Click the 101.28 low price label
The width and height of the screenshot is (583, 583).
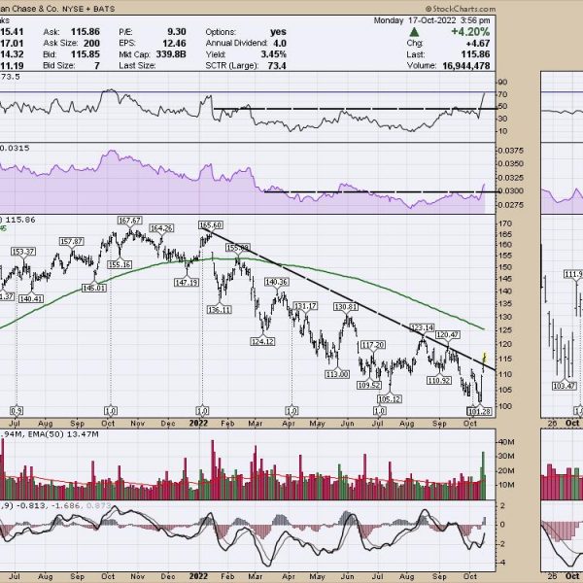pos(479,411)
